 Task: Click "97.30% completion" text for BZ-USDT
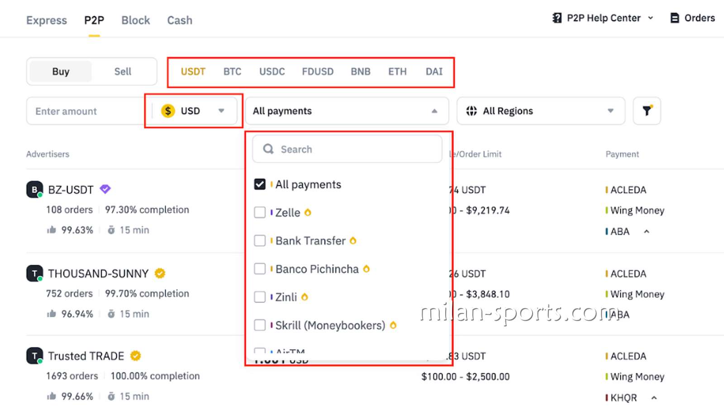click(x=147, y=210)
